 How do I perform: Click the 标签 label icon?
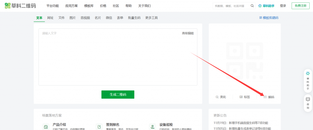point(241,97)
